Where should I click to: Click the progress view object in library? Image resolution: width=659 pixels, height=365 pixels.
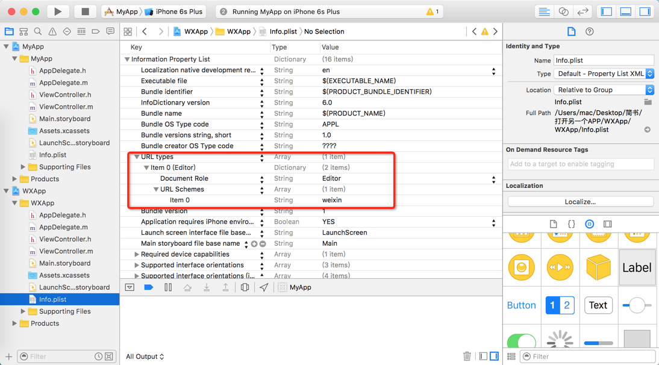coord(599,343)
